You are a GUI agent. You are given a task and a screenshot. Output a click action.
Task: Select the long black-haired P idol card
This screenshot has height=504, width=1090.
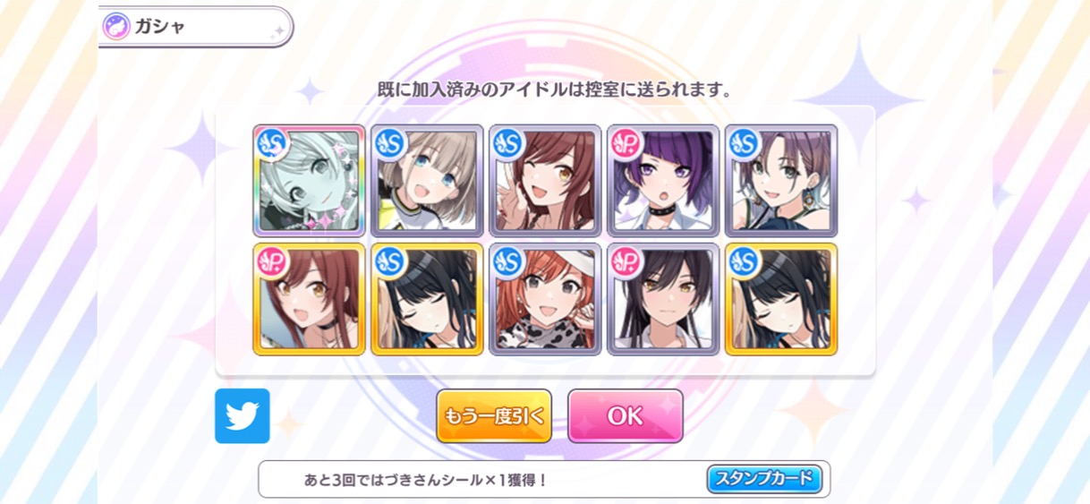(x=663, y=299)
